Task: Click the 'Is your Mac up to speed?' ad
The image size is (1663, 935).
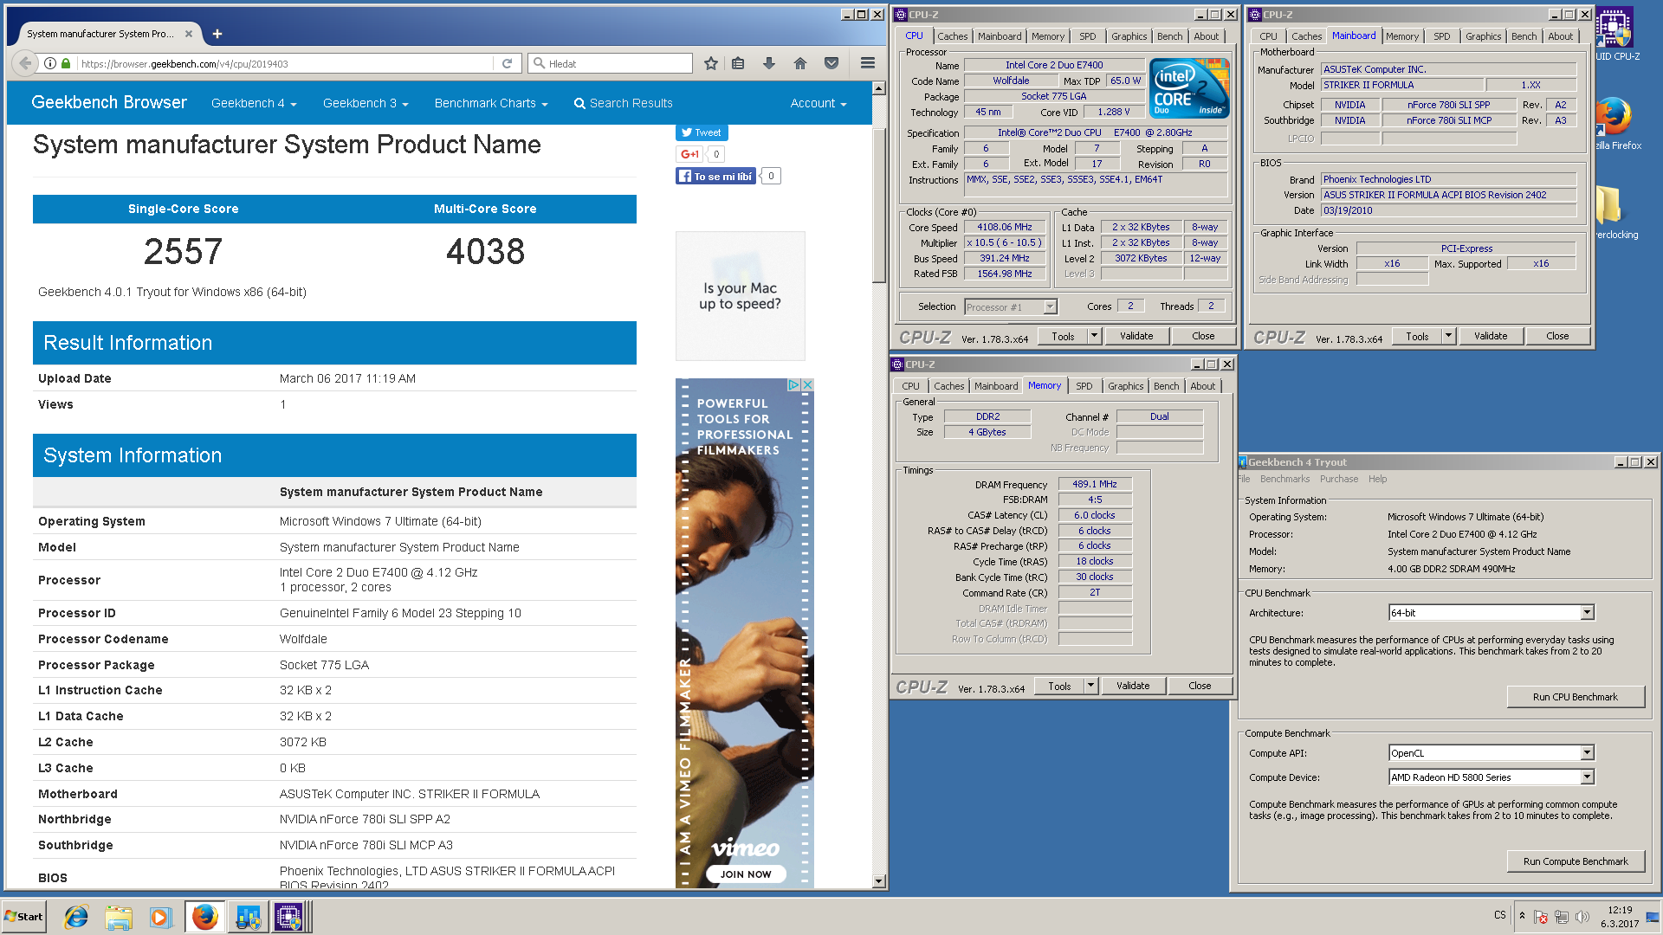Action: pos(741,296)
